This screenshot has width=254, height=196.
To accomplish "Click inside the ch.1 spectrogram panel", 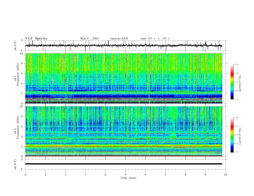I will point(123,78).
